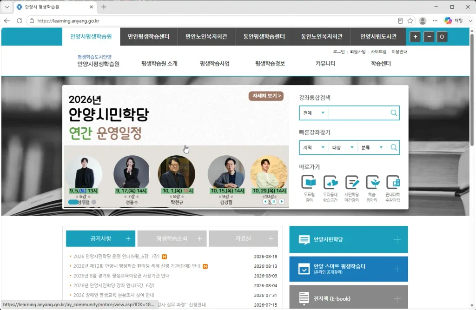Screen dimensions: 476x310
Task: Open the 대상 dropdown
Action: tap(343, 147)
